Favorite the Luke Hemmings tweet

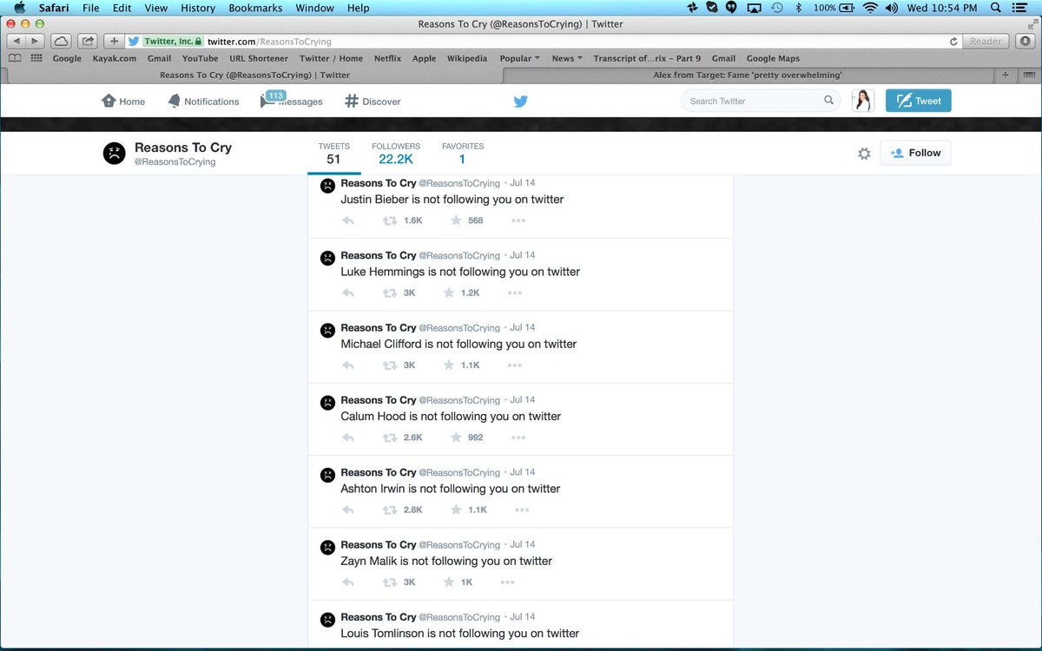pyautogui.click(x=449, y=293)
